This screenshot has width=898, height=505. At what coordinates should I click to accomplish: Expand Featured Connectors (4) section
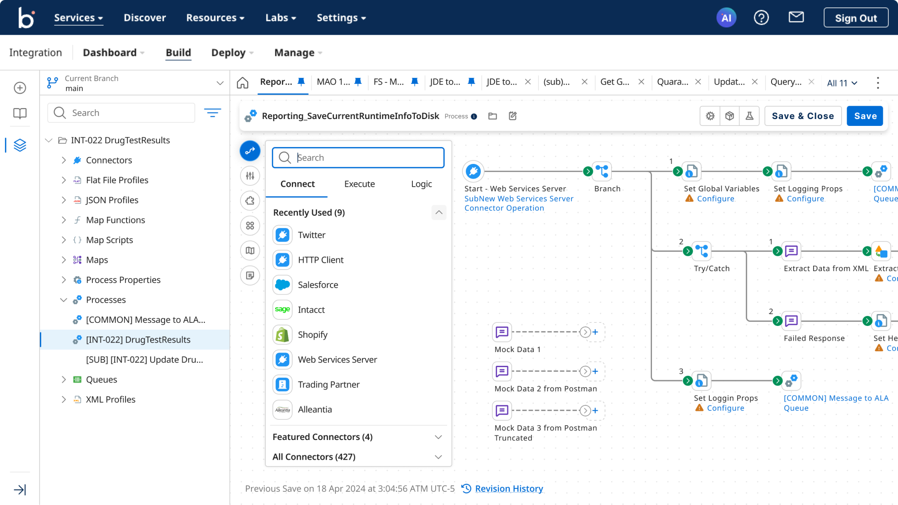(438, 437)
